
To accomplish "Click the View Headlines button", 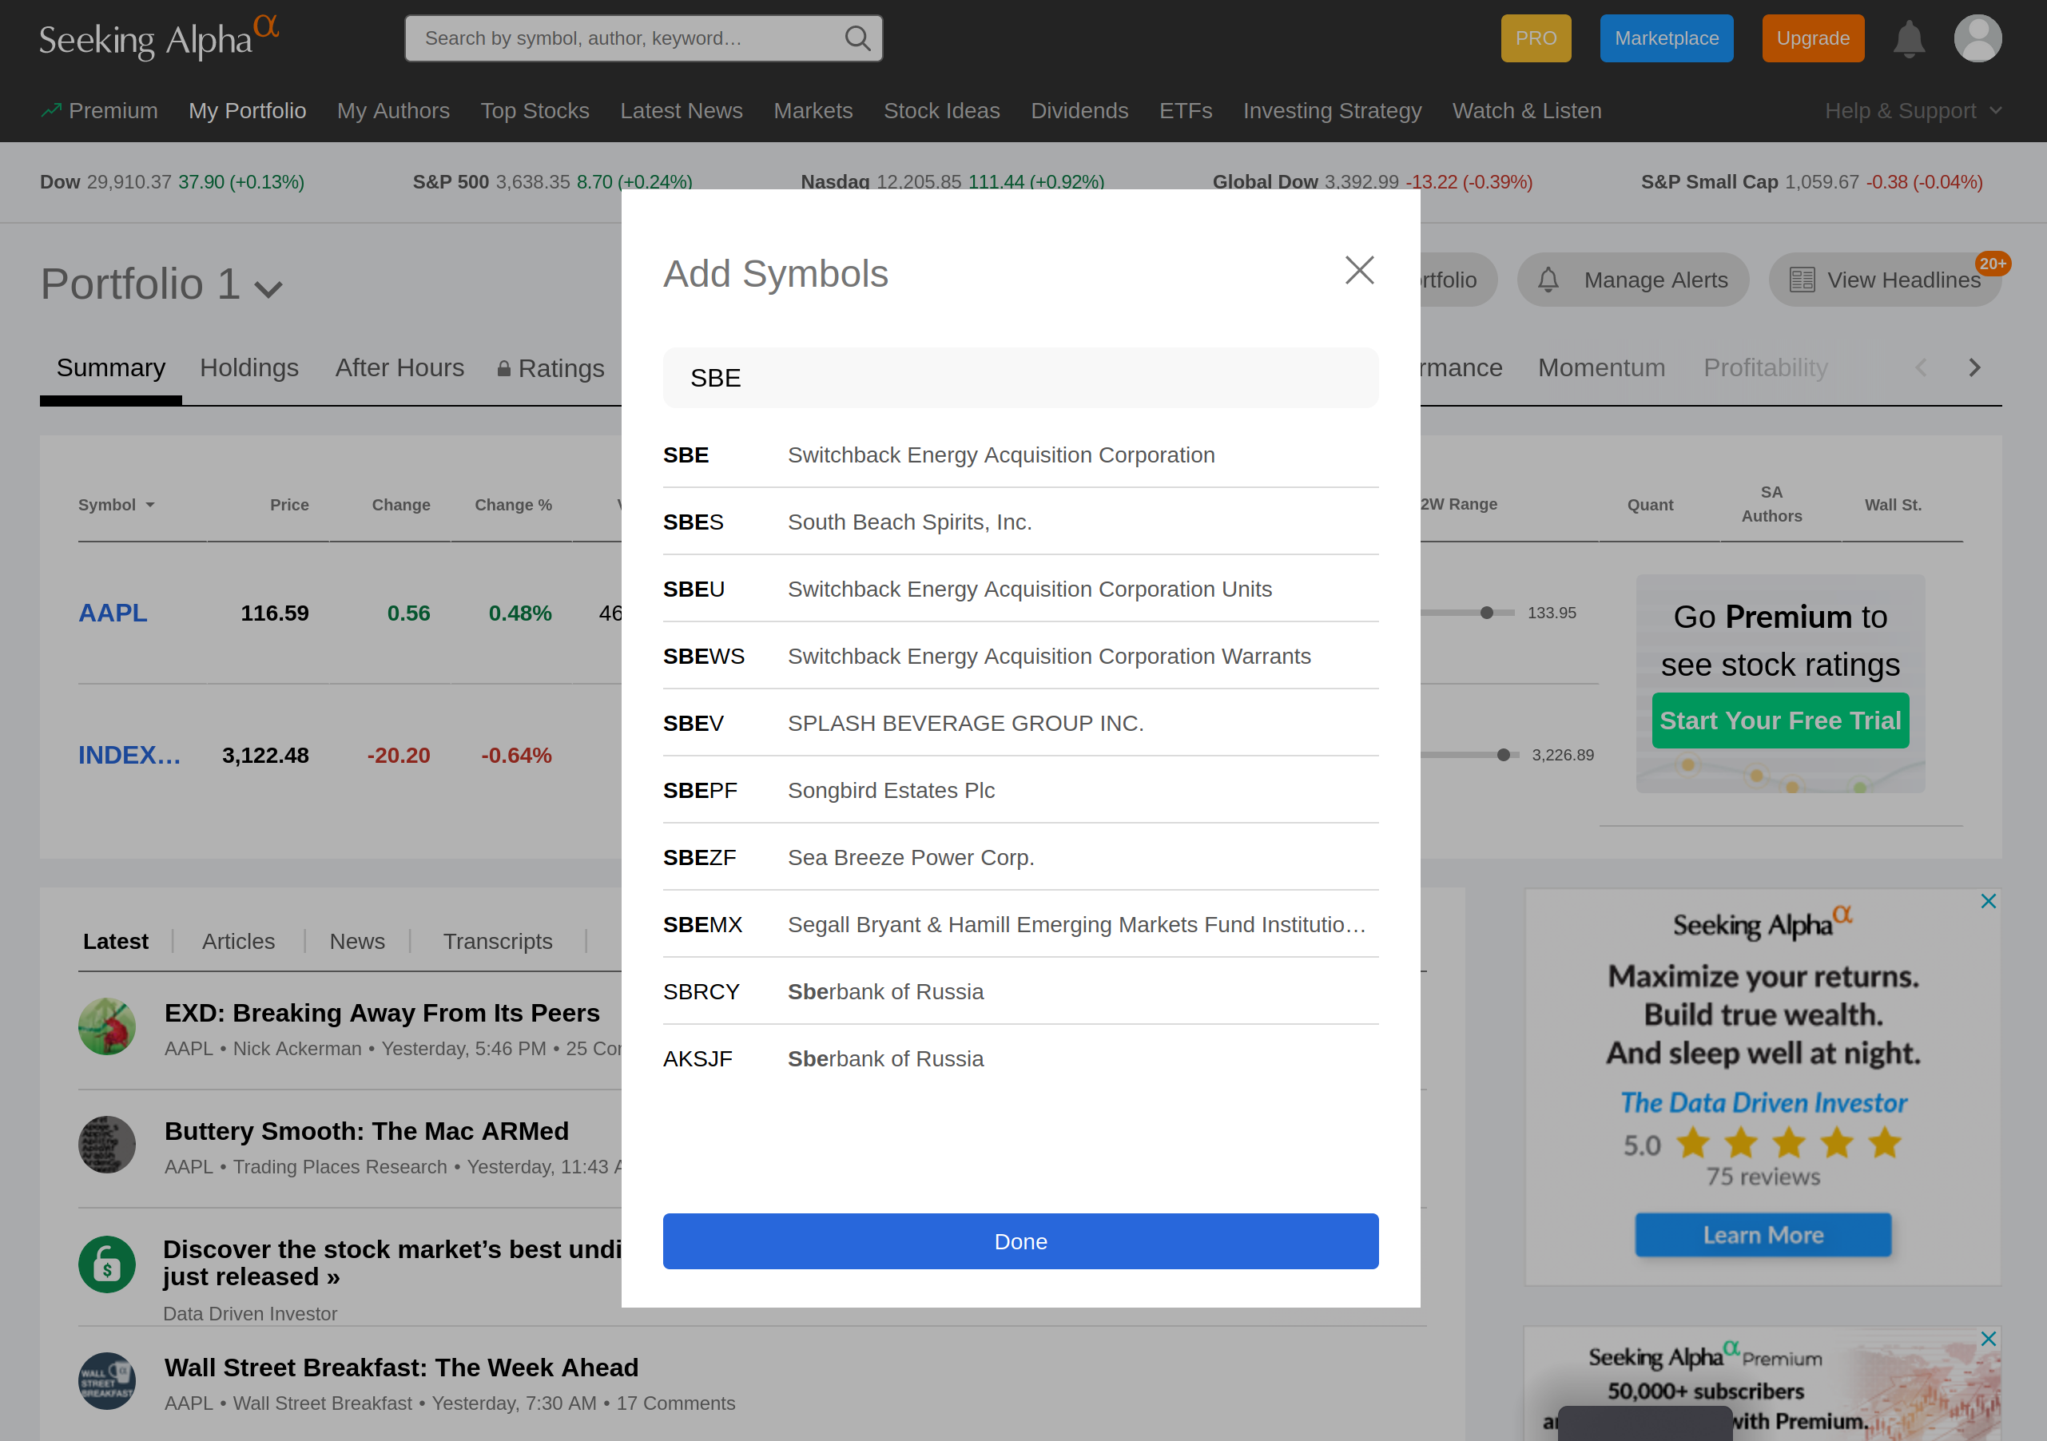I will (1885, 280).
